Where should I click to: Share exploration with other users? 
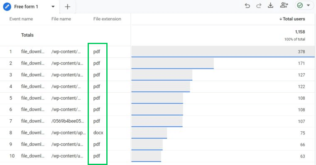tap(284, 5)
